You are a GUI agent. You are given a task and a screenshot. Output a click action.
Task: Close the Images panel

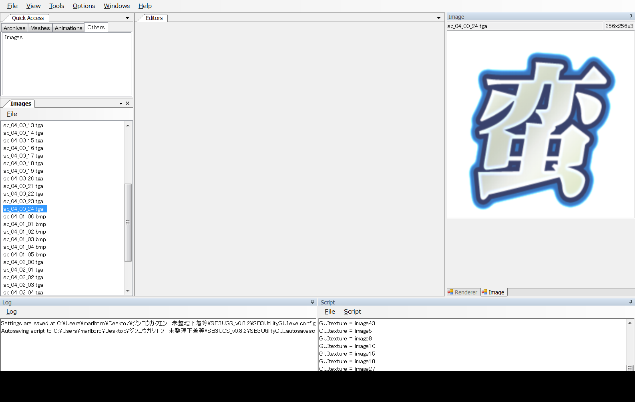128,103
